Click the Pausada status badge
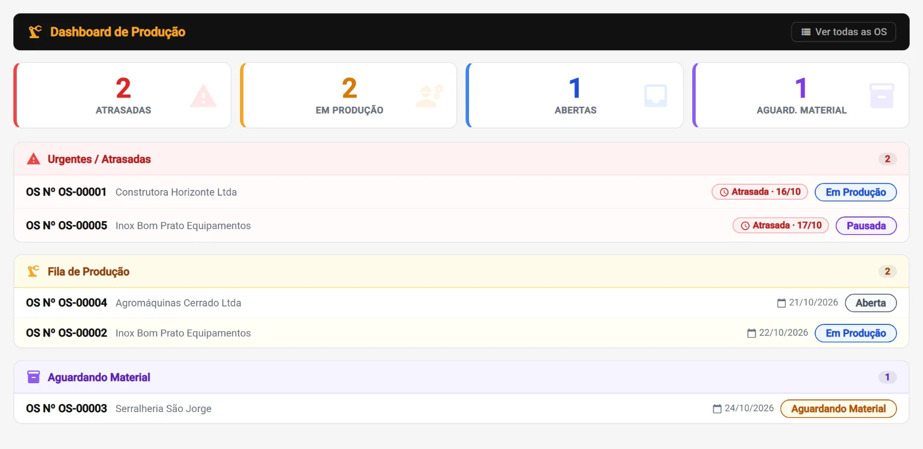The image size is (923, 449). [866, 226]
